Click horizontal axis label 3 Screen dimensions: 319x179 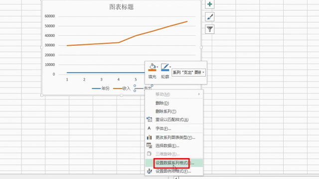101,80
